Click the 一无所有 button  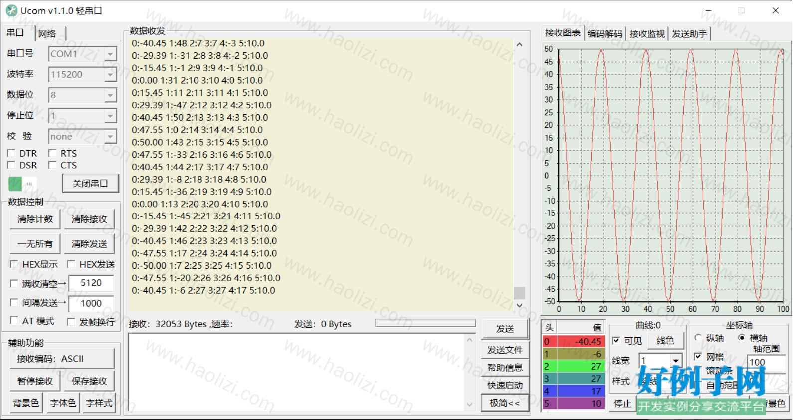pyautogui.click(x=35, y=244)
